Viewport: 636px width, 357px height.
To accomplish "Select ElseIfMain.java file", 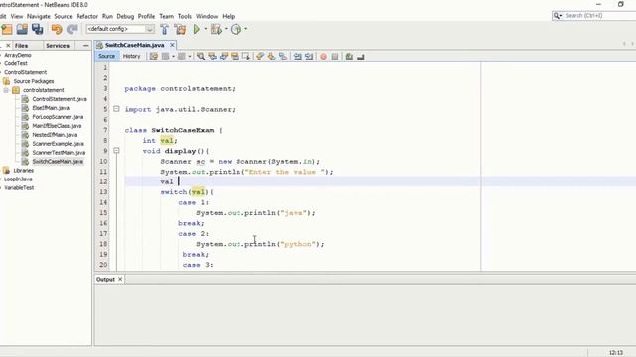I will click(51, 108).
